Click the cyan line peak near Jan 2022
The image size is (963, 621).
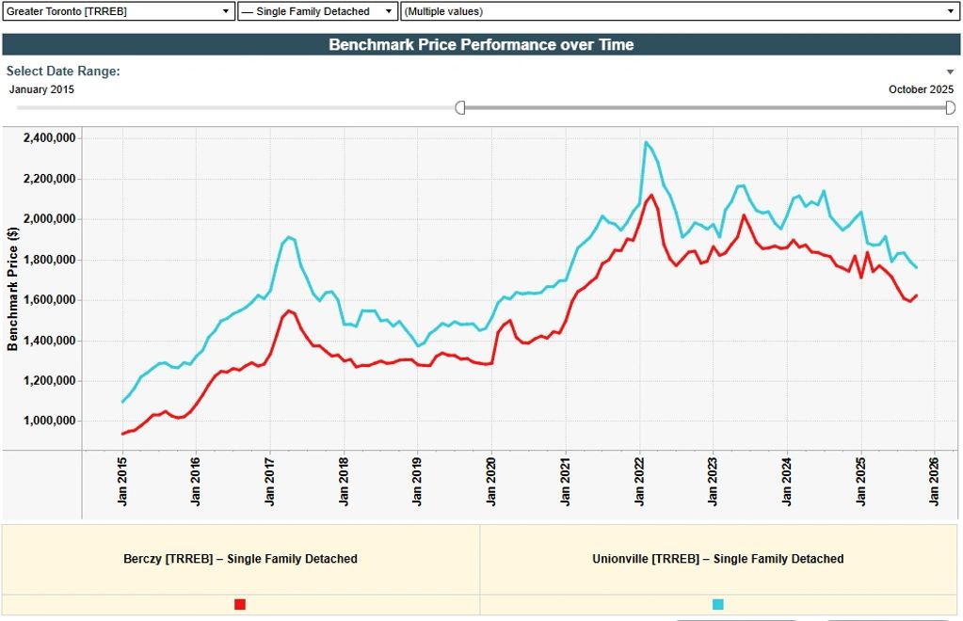point(647,142)
